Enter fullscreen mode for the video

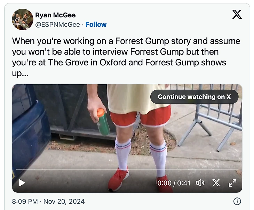(x=232, y=183)
